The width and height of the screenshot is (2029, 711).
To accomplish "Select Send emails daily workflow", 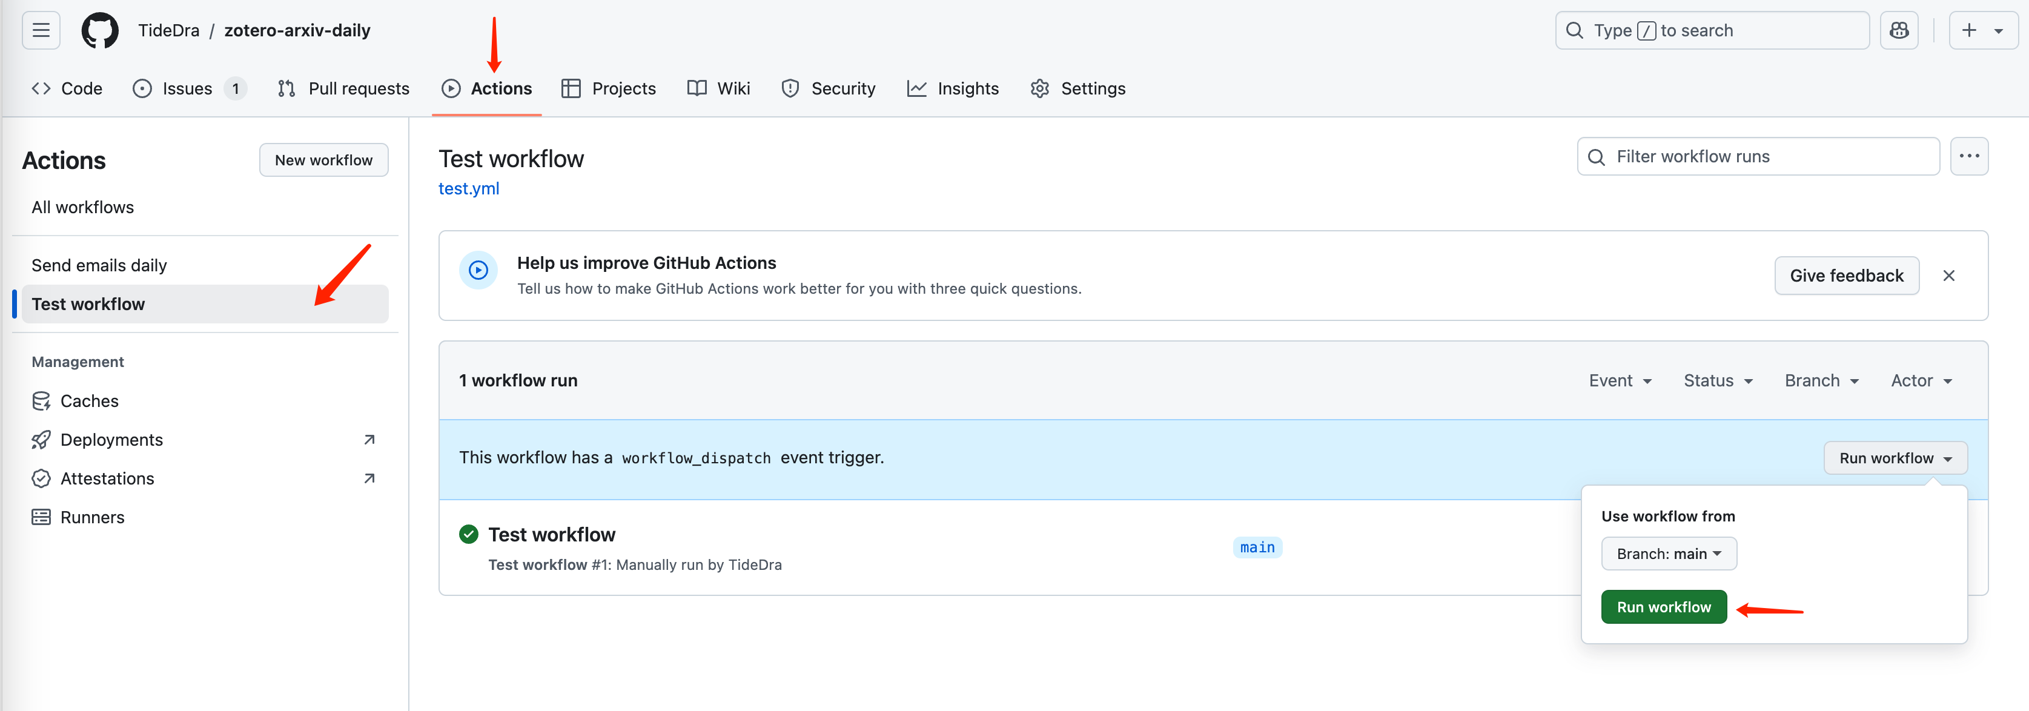I will click(99, 265).
